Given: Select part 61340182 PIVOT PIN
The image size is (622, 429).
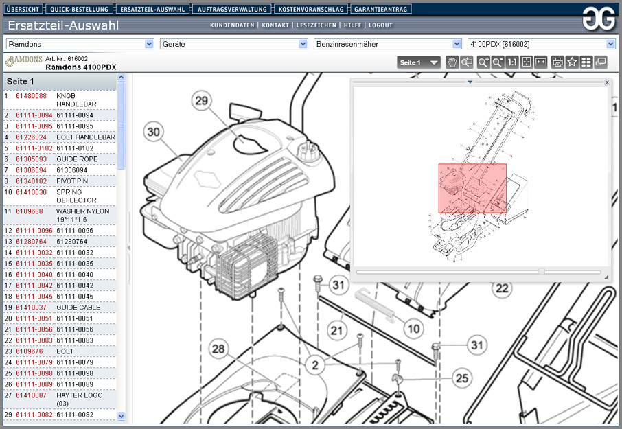Looking at the screenshot, I should (x=60, y=181).
